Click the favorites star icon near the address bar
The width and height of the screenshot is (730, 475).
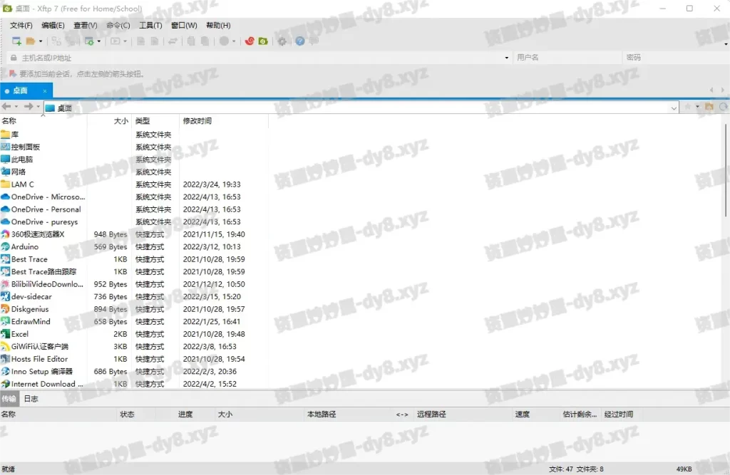(687, 107)
